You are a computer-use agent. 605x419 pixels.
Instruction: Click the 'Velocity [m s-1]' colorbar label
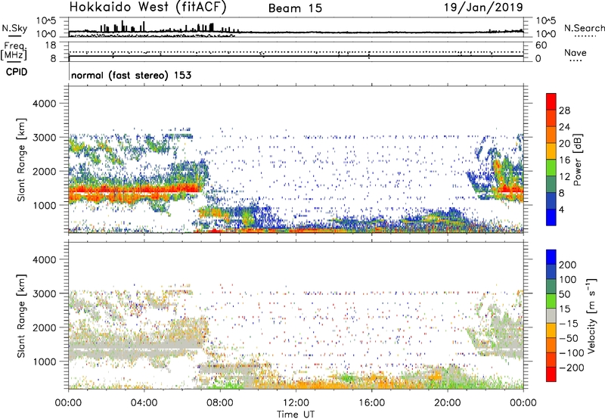(591, 315)
